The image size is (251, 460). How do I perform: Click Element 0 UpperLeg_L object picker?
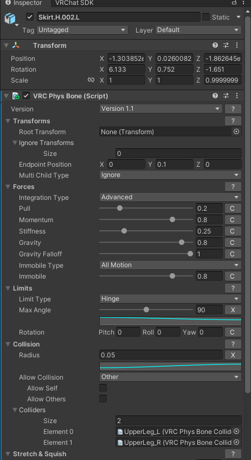point(236,431)
